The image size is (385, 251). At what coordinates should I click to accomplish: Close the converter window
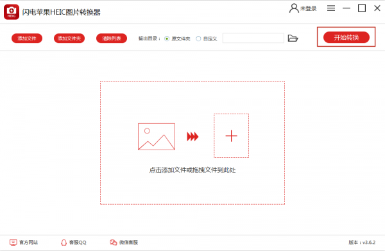coord(377,8)
